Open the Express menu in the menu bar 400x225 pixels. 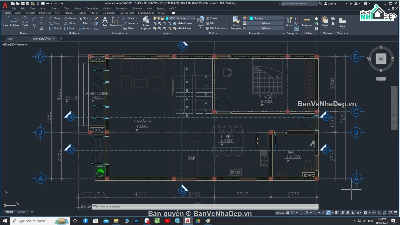[161, 8]
